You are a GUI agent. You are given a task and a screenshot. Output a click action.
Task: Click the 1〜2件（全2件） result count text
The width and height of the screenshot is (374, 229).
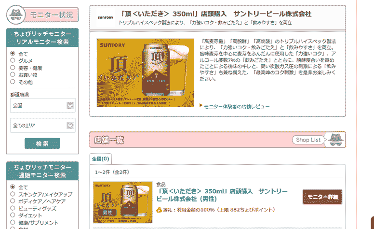click(x=112, y=172)
